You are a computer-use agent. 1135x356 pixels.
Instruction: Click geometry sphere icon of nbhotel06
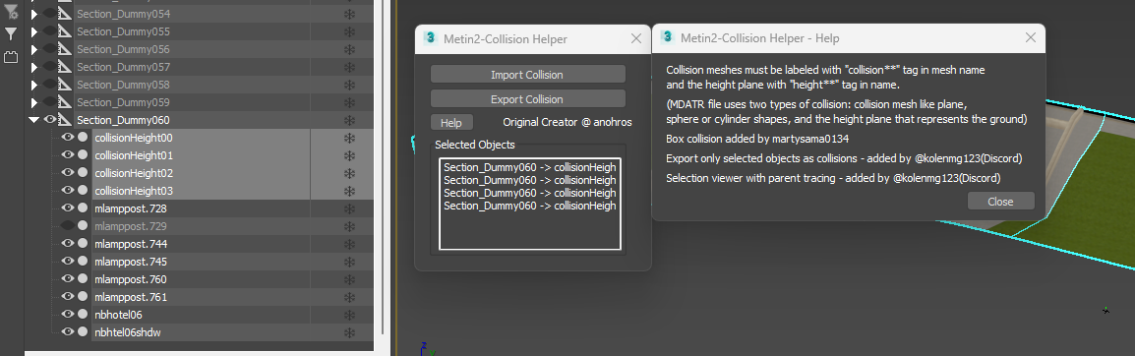click(x=83, y=315)
